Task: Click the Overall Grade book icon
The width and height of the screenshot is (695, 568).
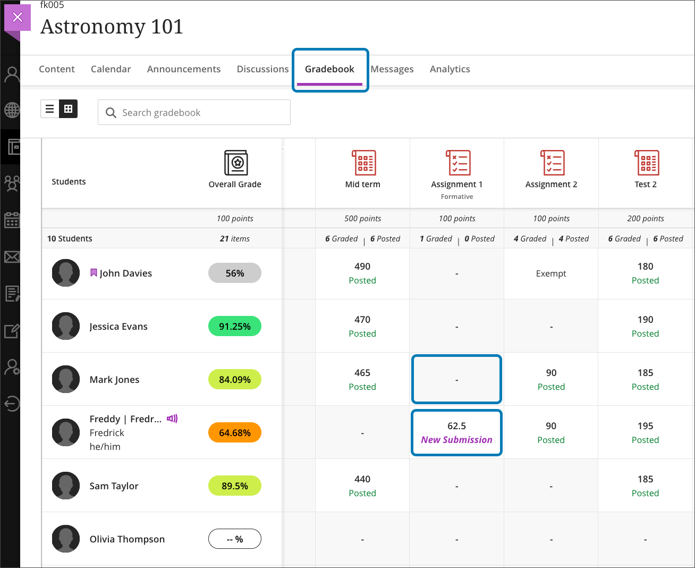Action: 235,163
